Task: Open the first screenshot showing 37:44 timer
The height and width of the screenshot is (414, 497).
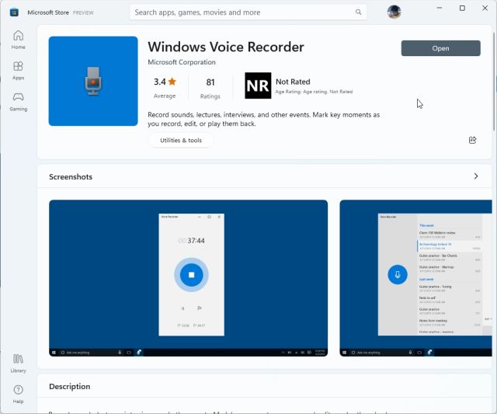Action: (x=188, y=278)
